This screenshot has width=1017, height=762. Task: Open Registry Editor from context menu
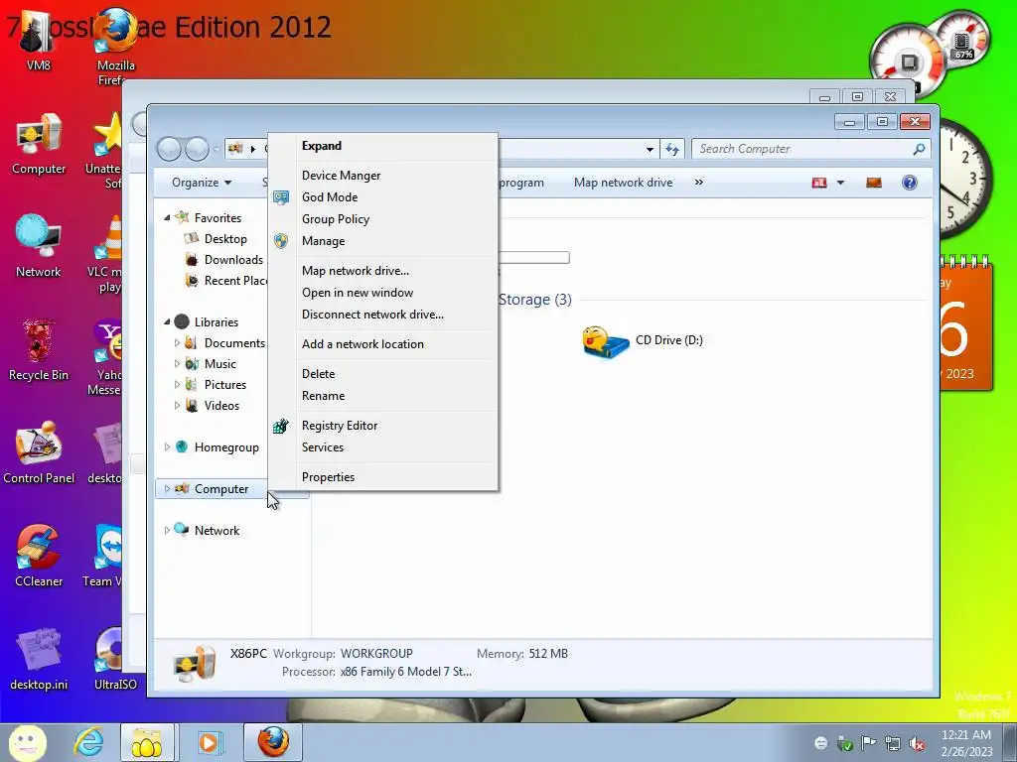(x=382, y=426)
